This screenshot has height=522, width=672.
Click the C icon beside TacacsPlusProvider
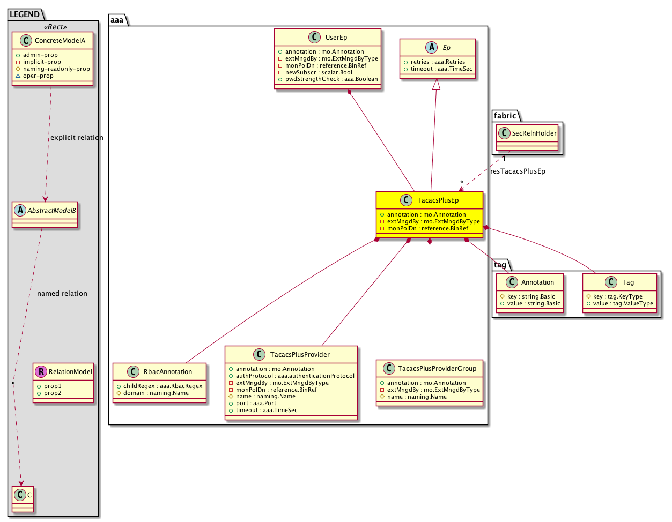[x=259, y=355]
